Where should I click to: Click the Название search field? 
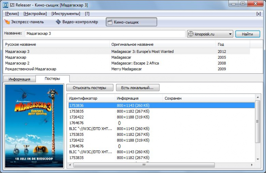105,34
